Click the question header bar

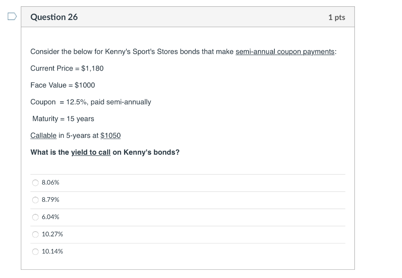click(188, 17)
